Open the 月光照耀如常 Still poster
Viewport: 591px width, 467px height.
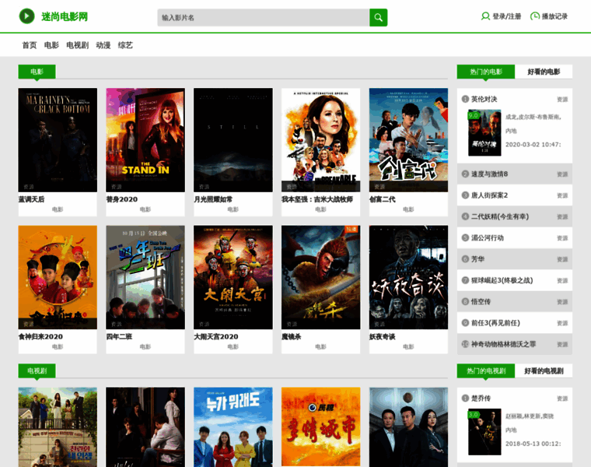pyautogui.click(x=233, y=140)
